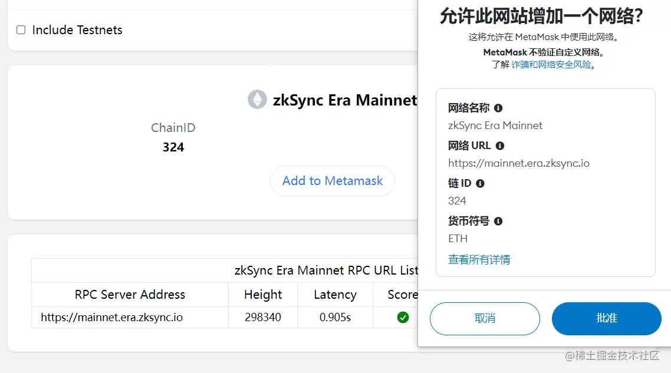Image resolution: width=671 pixels, height=373 pixels.
Task: Click the Height column header
Action: coord(263,295)
